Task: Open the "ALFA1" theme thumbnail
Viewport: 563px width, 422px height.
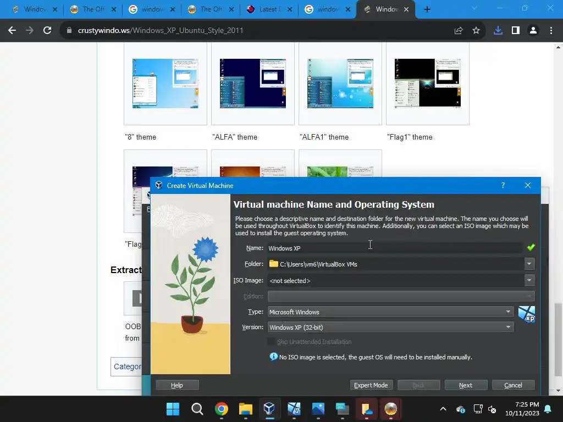Action: tap(340, 84)
